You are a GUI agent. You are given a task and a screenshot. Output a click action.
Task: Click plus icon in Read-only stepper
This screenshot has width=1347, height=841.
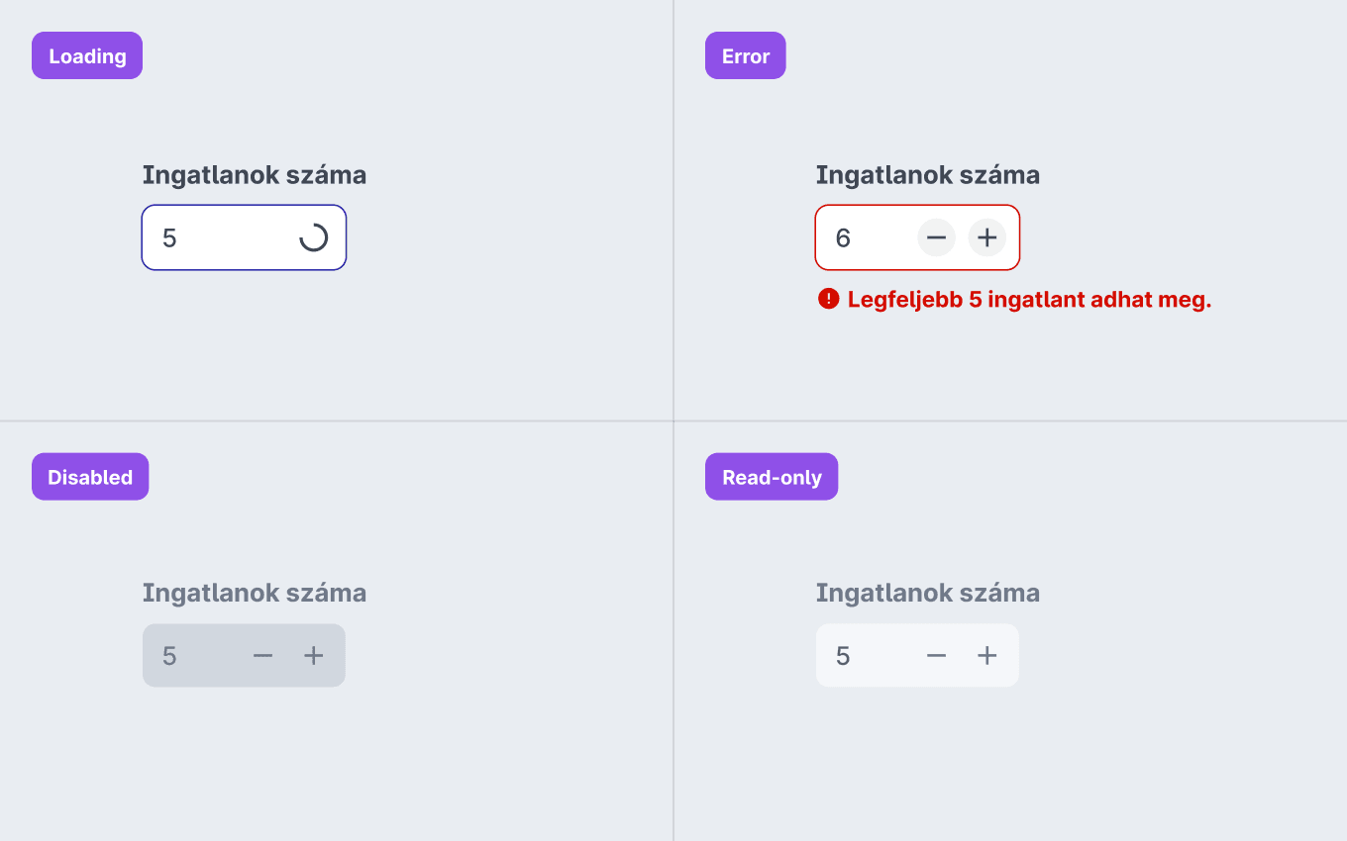(x=986, y=655)
